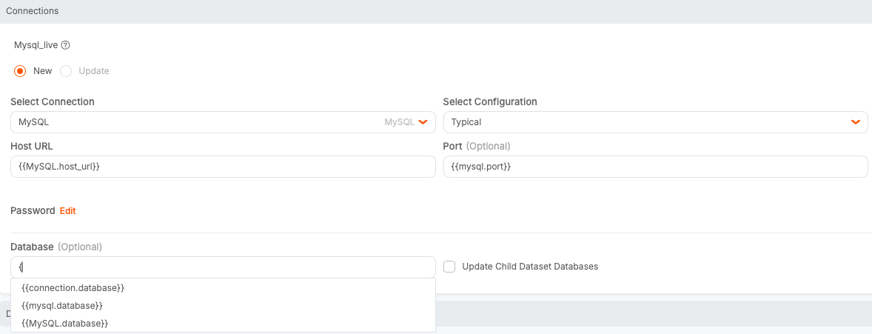The width and height of the screenshot is (872, 334).
Task: Click the Port input field
Action: tap(655, 167)
